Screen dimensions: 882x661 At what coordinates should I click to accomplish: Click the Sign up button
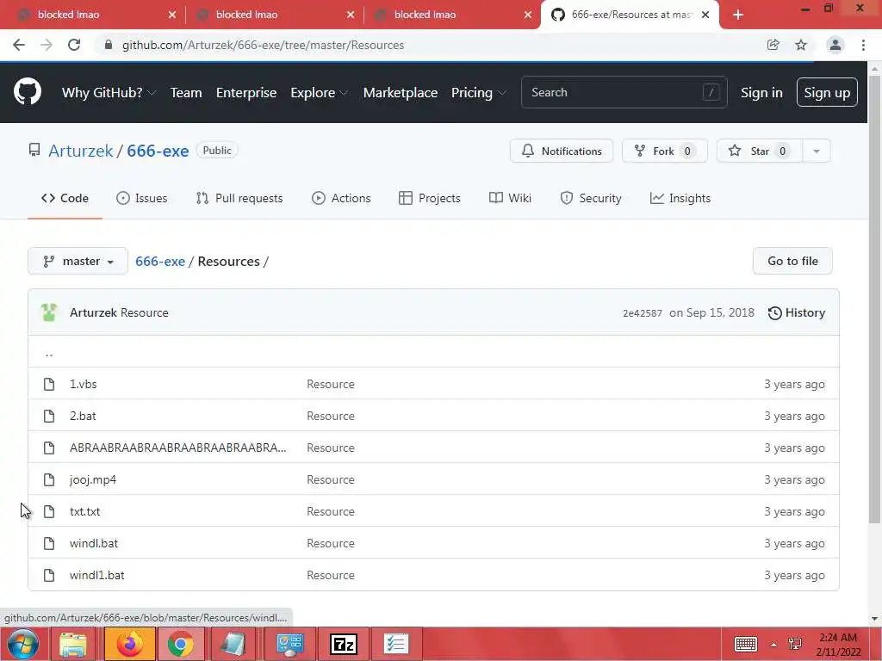pyautogui.click(x=827, y=92)
